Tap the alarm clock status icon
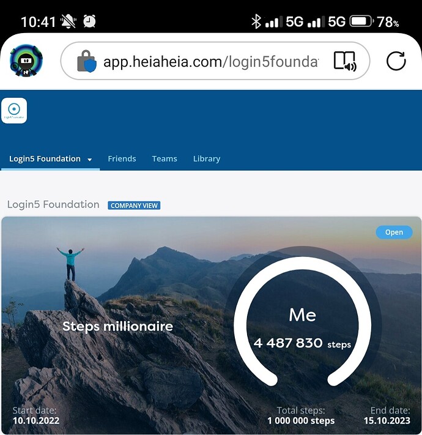Screen dimensions: 422x435 click(x=89, y=21)
